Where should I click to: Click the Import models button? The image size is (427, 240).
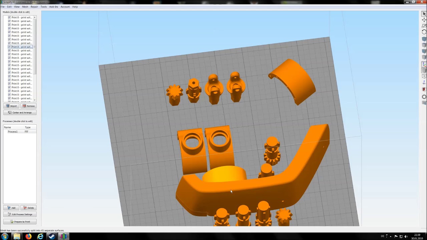11,106
